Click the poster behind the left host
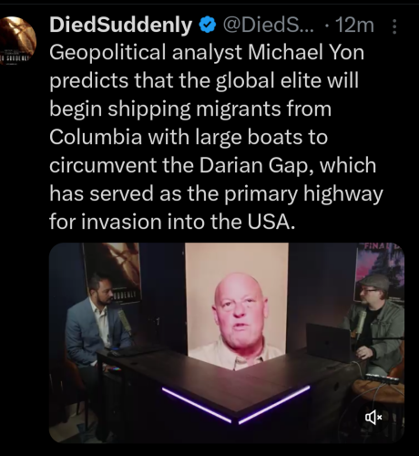 (x=112, y=273)
